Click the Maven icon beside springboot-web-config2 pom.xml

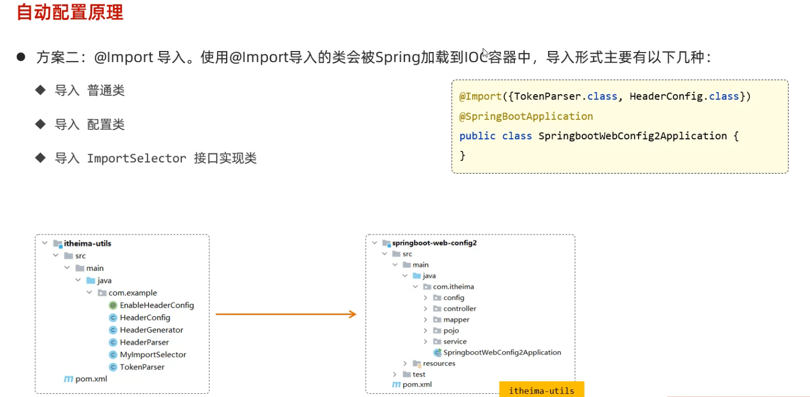(396, 385)
